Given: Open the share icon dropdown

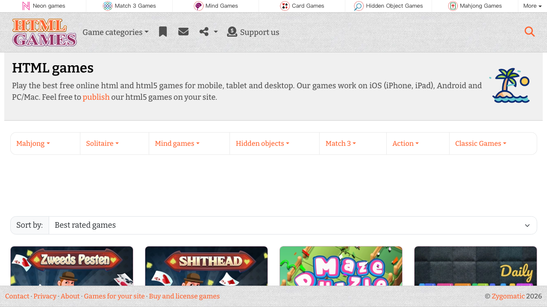Looking at the screenshot, I should tap(209, 32).
